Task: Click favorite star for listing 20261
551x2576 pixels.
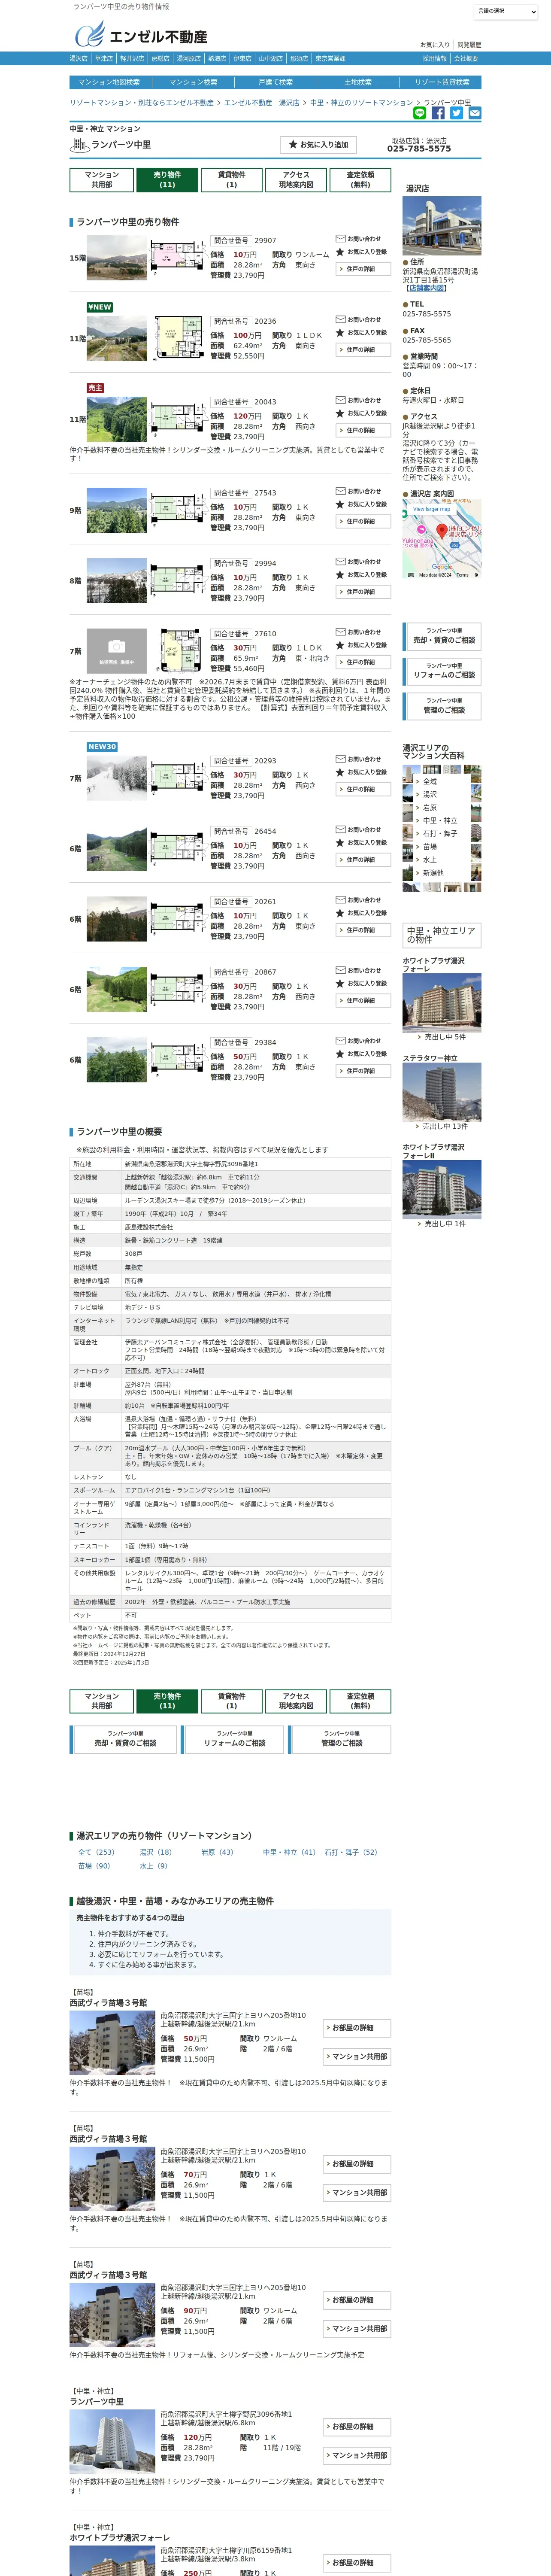Action: 340,913
